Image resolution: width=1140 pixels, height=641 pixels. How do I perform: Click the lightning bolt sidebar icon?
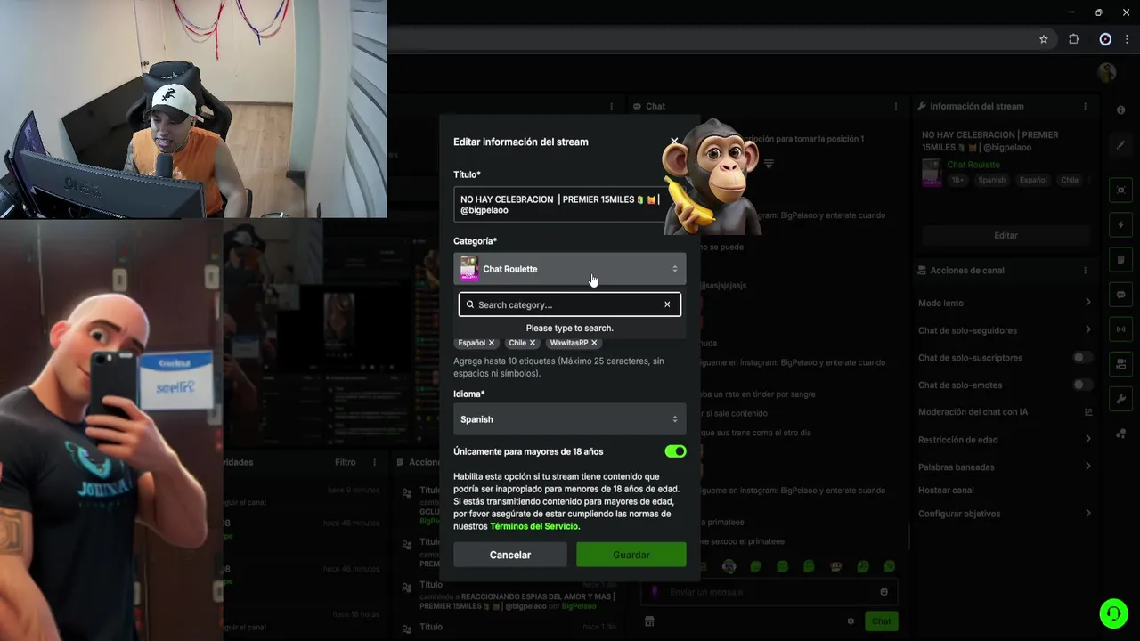1120,225
